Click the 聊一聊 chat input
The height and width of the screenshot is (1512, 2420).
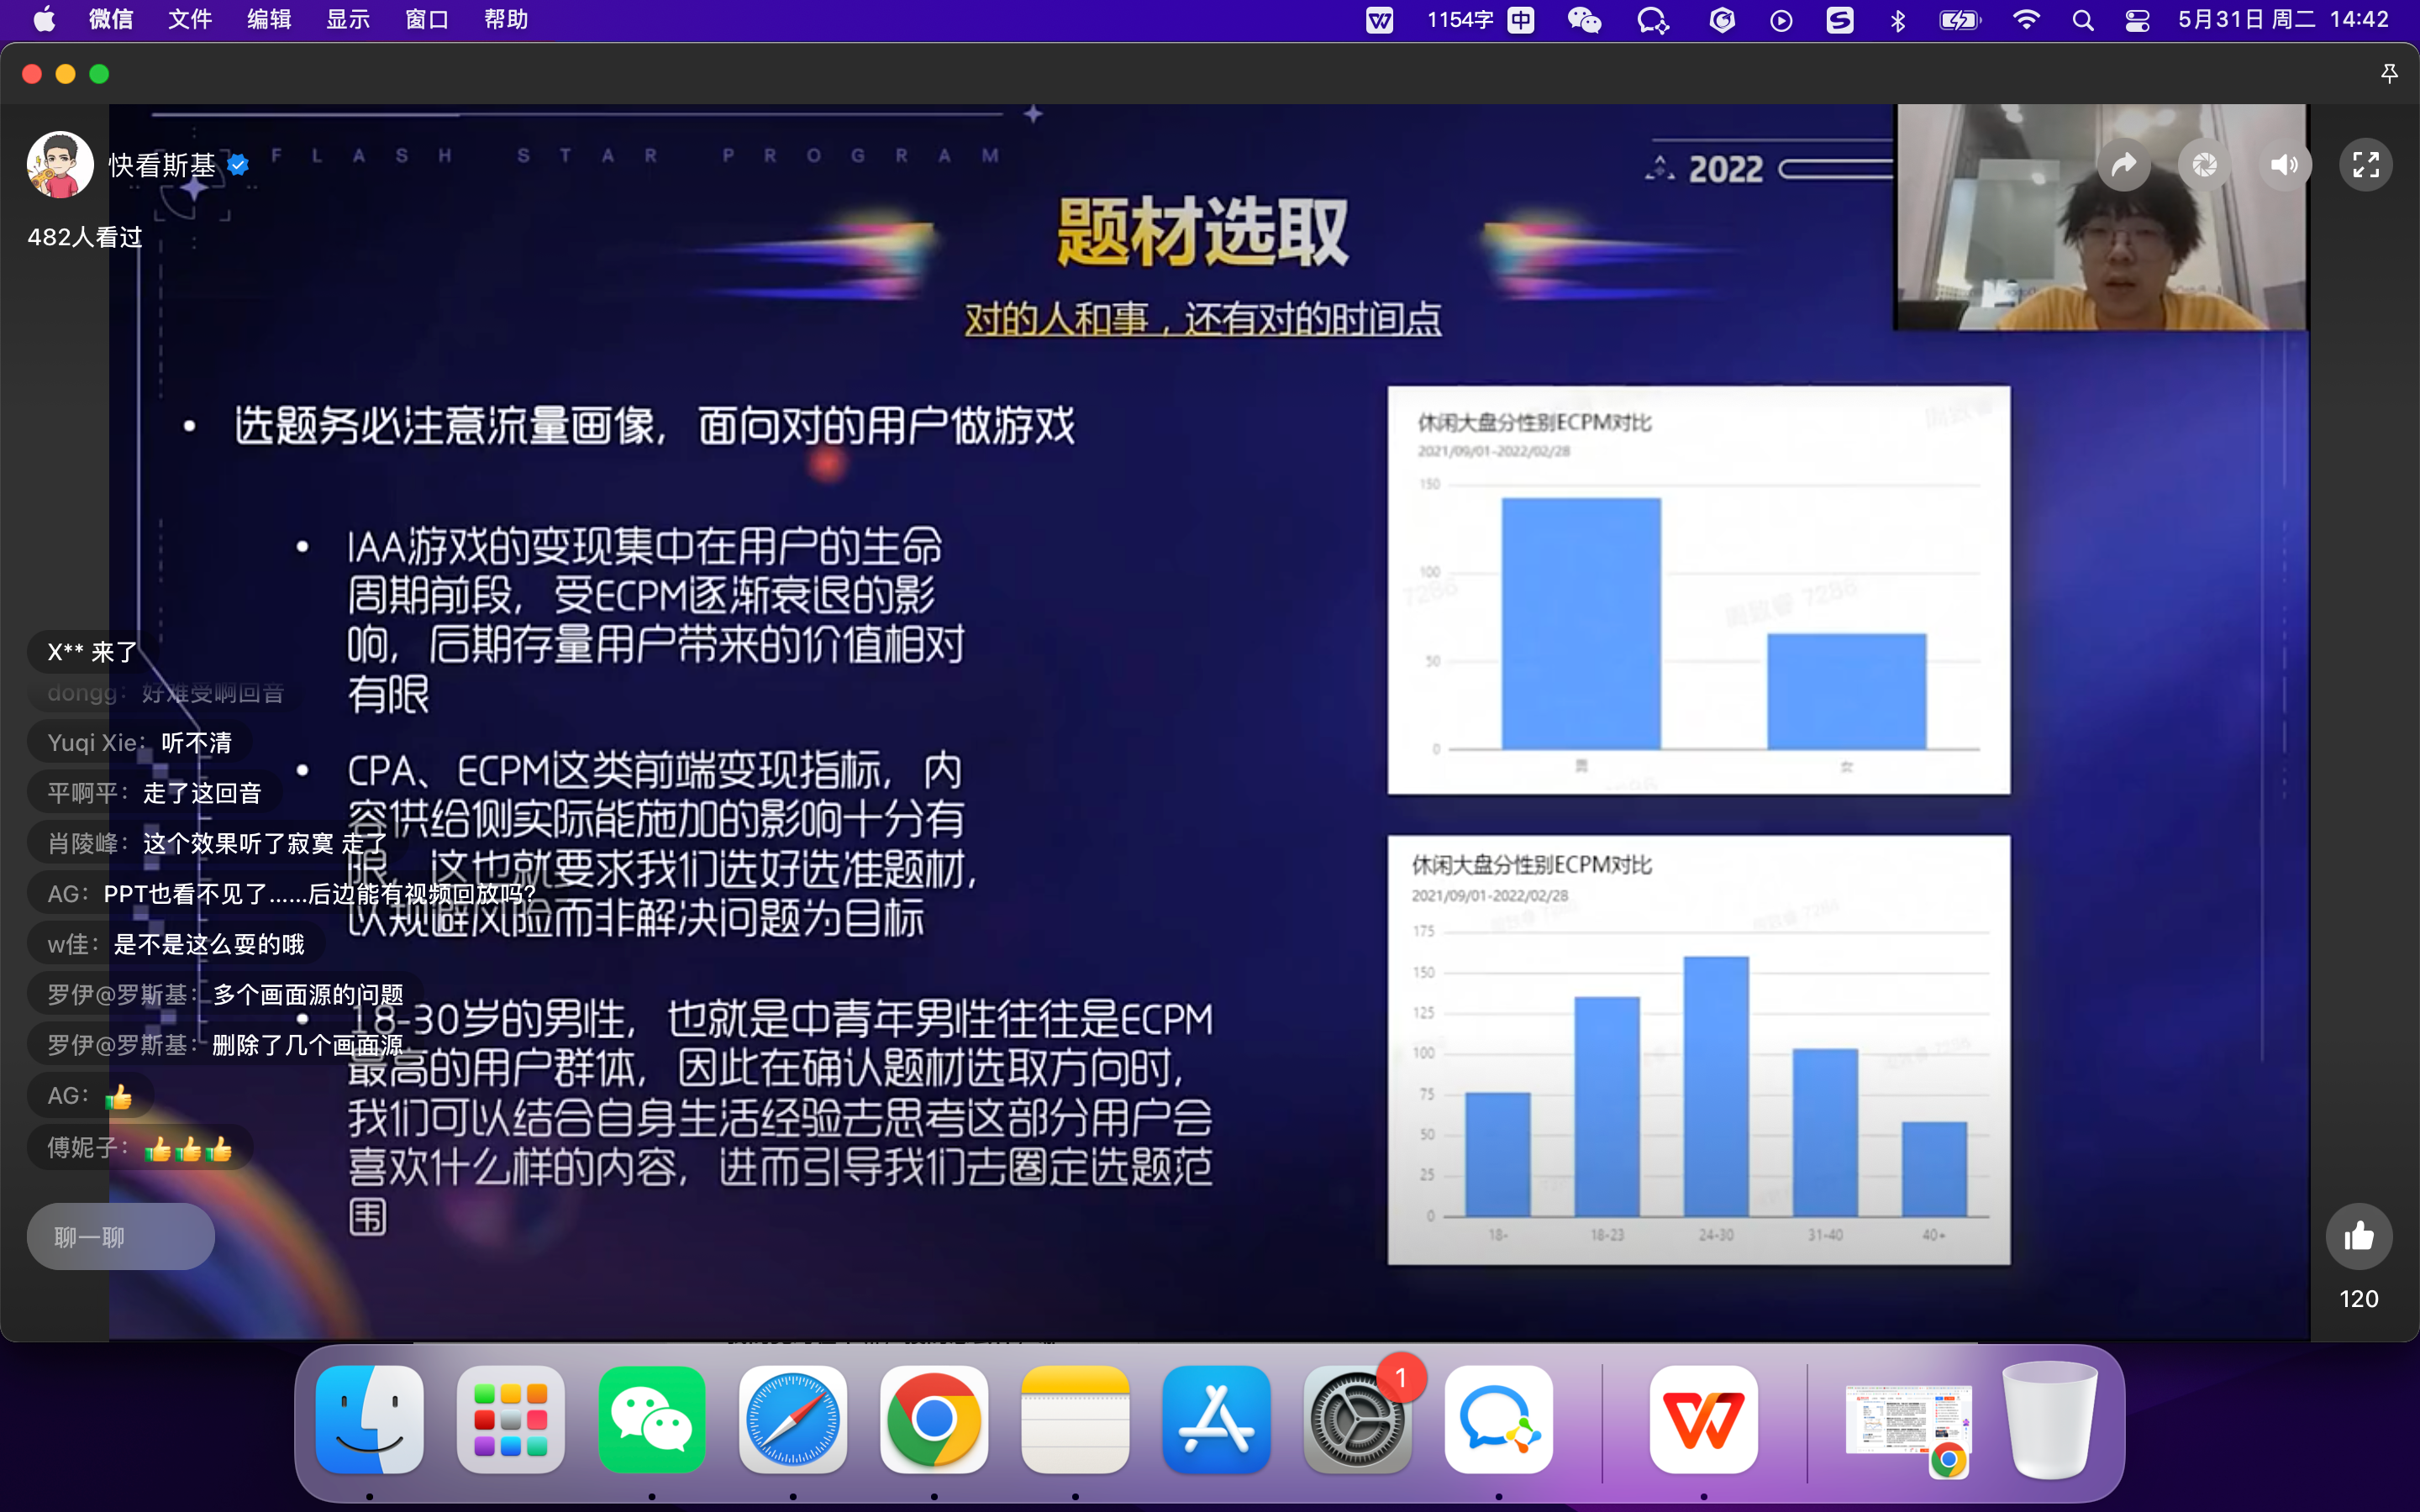pyautogui.click(x=120, y=1237)
